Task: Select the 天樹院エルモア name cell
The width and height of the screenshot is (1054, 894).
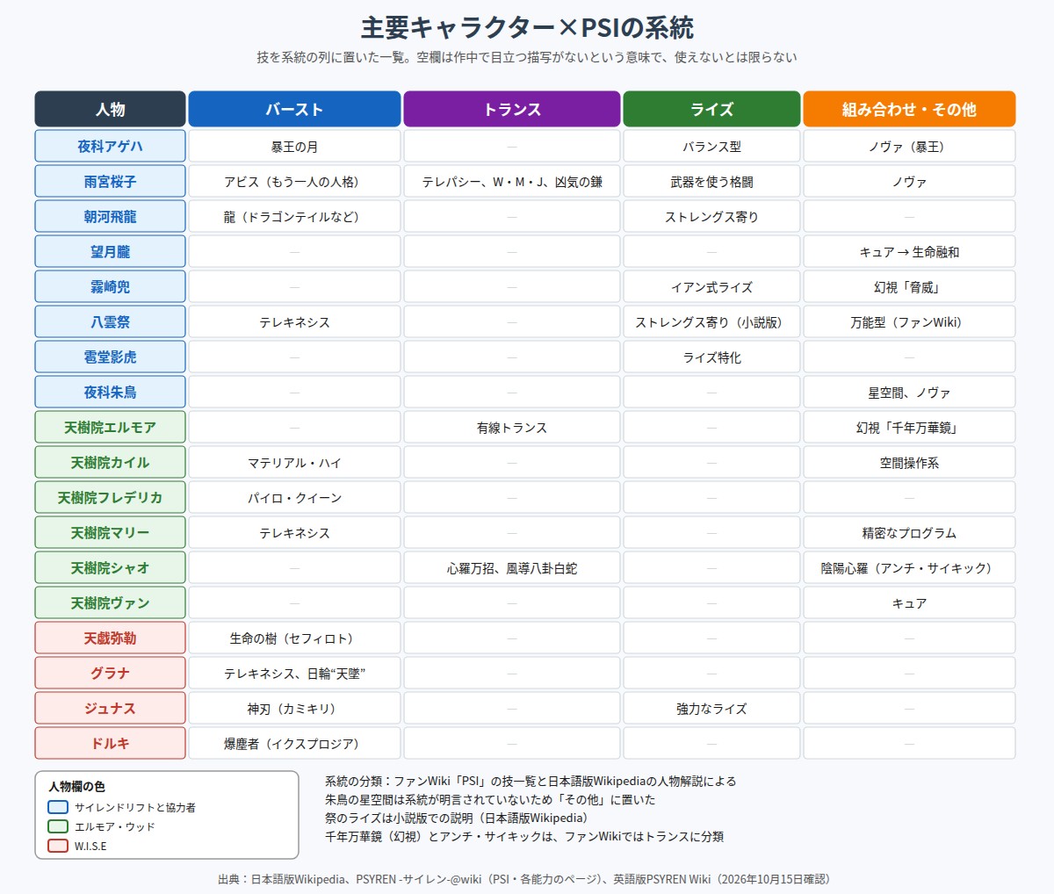Action: [x=111, y=427]
